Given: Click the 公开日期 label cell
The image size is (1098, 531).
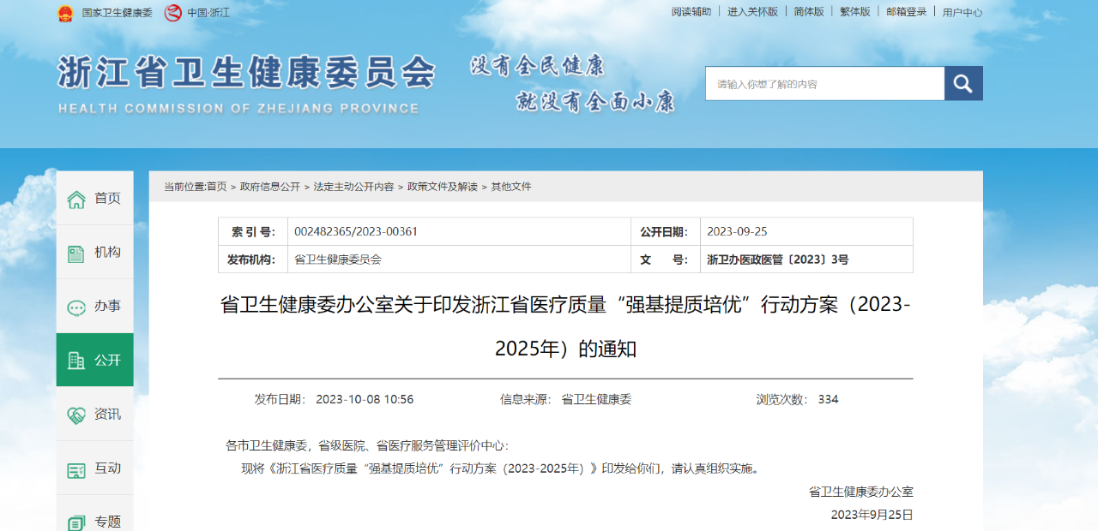Looking at the screenshot, I should tap(664, 231).
